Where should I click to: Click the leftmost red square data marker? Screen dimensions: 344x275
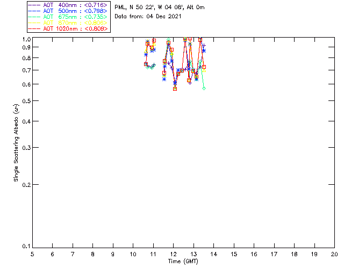click(146, 64)
